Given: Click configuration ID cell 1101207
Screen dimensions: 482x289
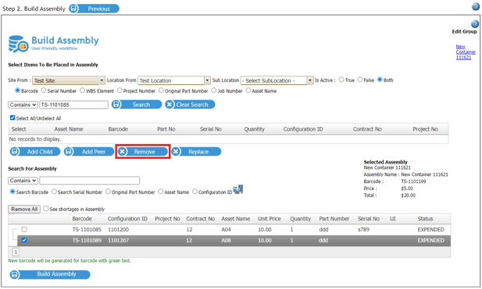Looking at the screenshot, I should click(x=118, y=241).
